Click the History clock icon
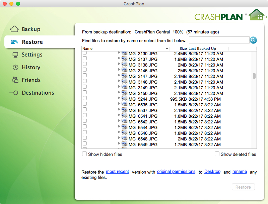 [15, 67]
